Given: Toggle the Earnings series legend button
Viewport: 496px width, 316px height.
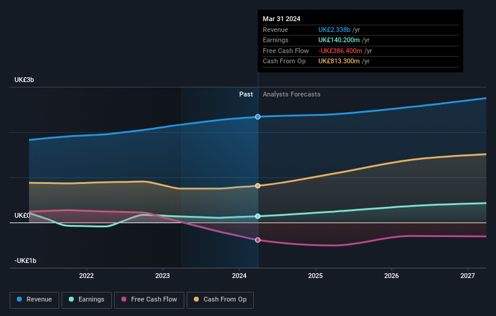Looking at the screenshot, I should pyautogui.click(x=86, y=300).
